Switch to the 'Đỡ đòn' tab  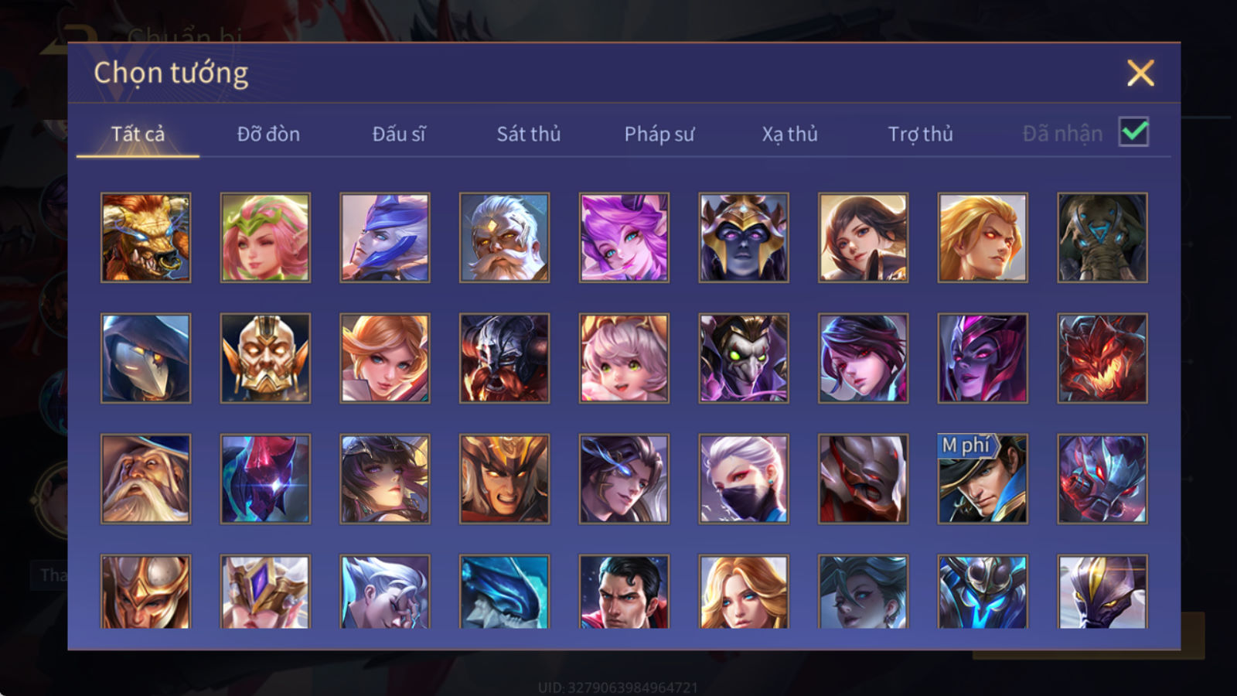[x=268, y=134]
